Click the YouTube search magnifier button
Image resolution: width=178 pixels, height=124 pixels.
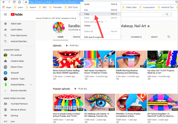coord(167,14)
